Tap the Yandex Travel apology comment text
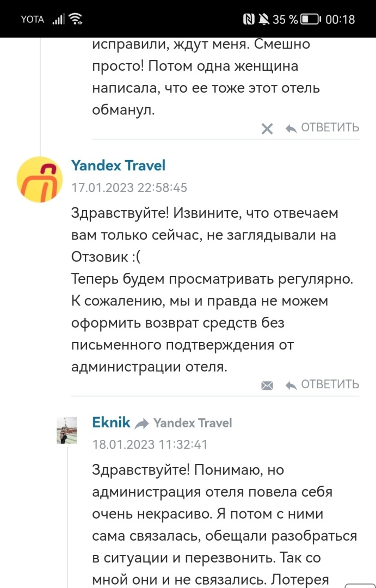 tap(212, 290)
